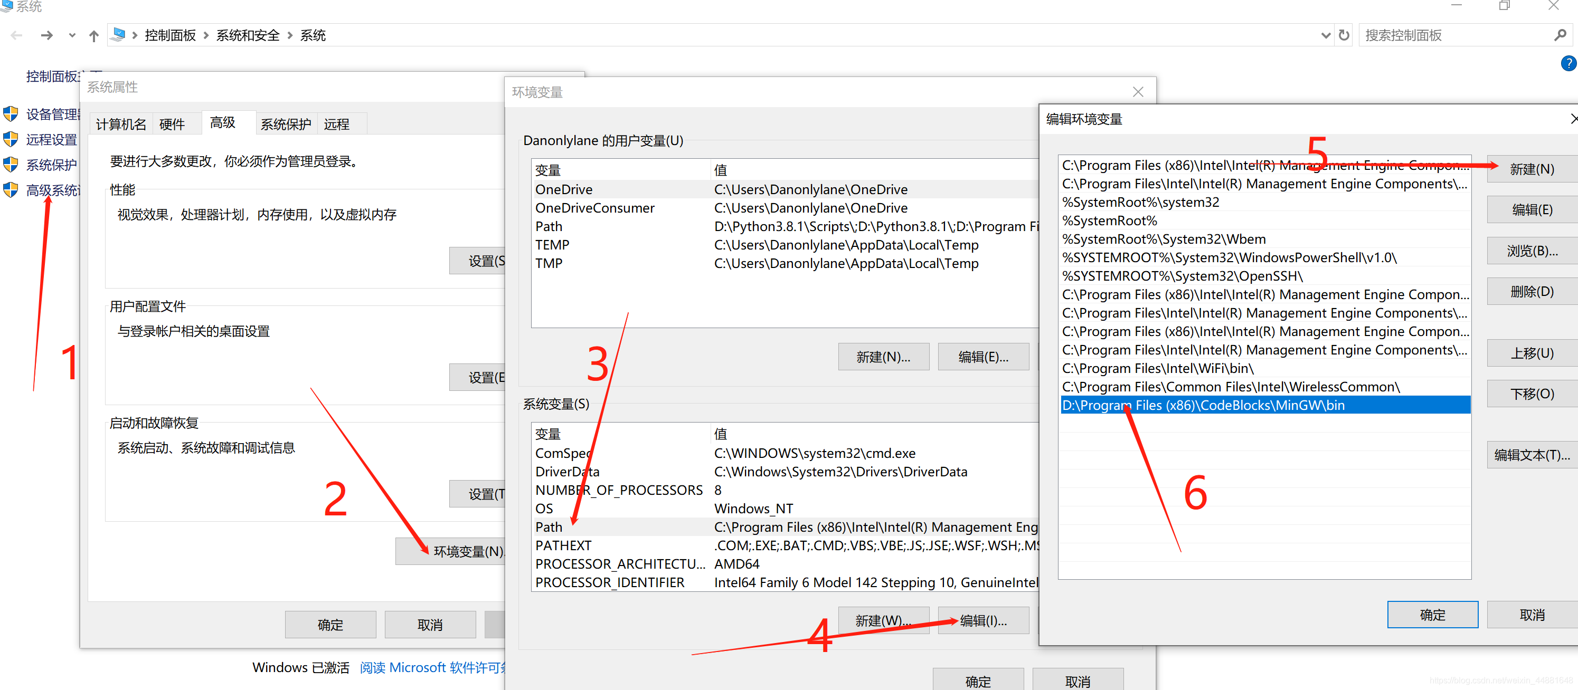Select the %SystemRoot%\system32 path entry
Viewport: 1578px width, 690px height.
tap(1265, 202)
